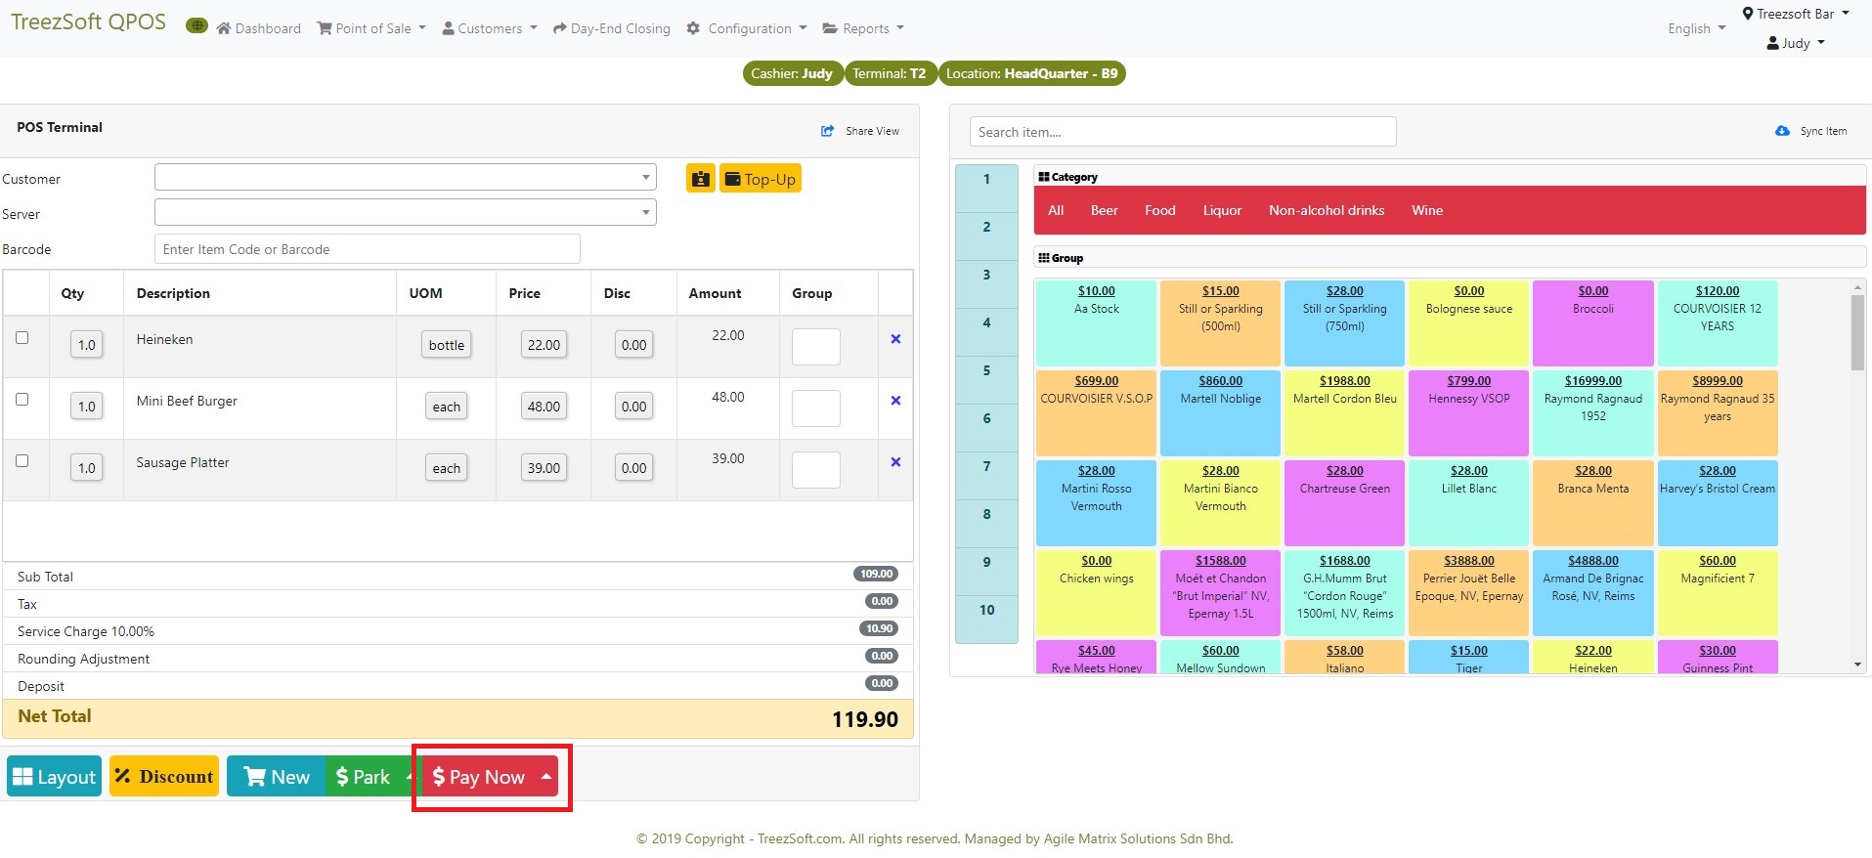Click the Sync Item cloud icon
1872x858 pixels.
(1782, 131)
